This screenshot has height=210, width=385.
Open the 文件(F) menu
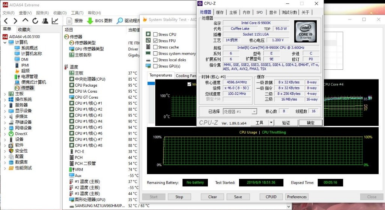pos(8,13)
